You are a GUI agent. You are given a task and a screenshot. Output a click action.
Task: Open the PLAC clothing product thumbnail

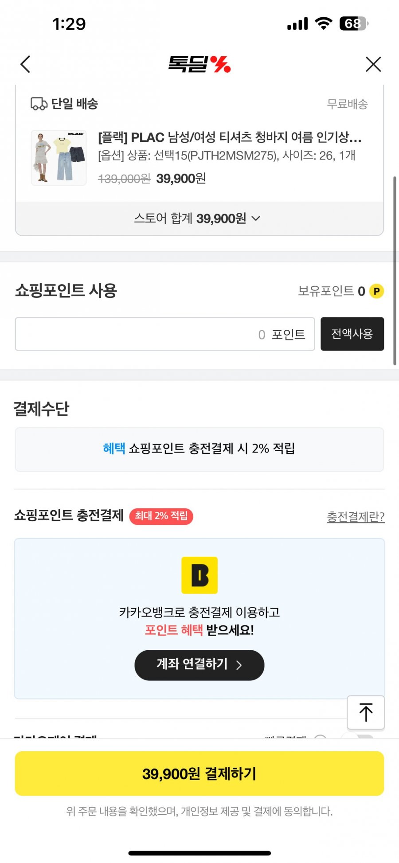pyautogui.click(x=59, y=157)
